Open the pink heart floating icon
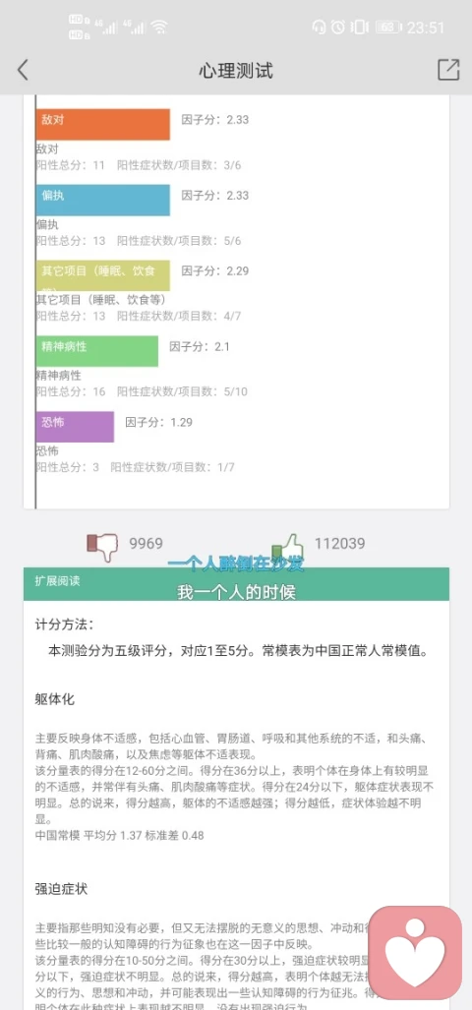Screen dimensions: 472x1010 click(415, 952)
